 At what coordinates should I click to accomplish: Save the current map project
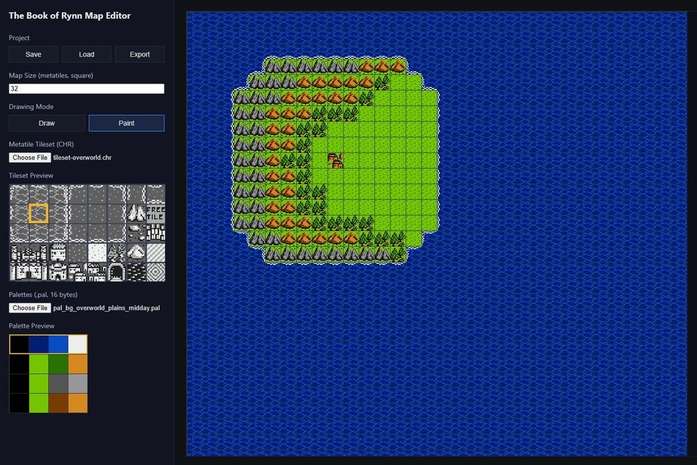point(33,54)
